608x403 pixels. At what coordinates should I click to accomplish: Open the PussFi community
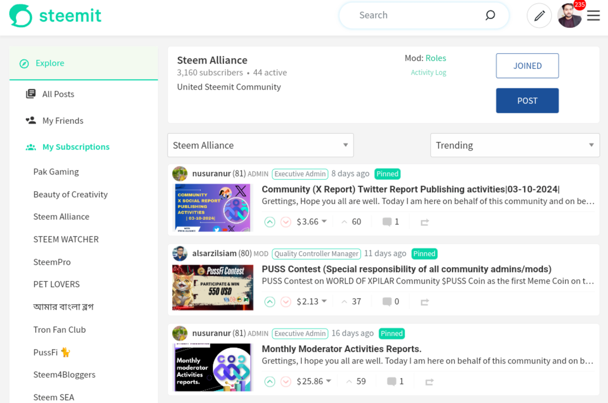tap(51, 352)
